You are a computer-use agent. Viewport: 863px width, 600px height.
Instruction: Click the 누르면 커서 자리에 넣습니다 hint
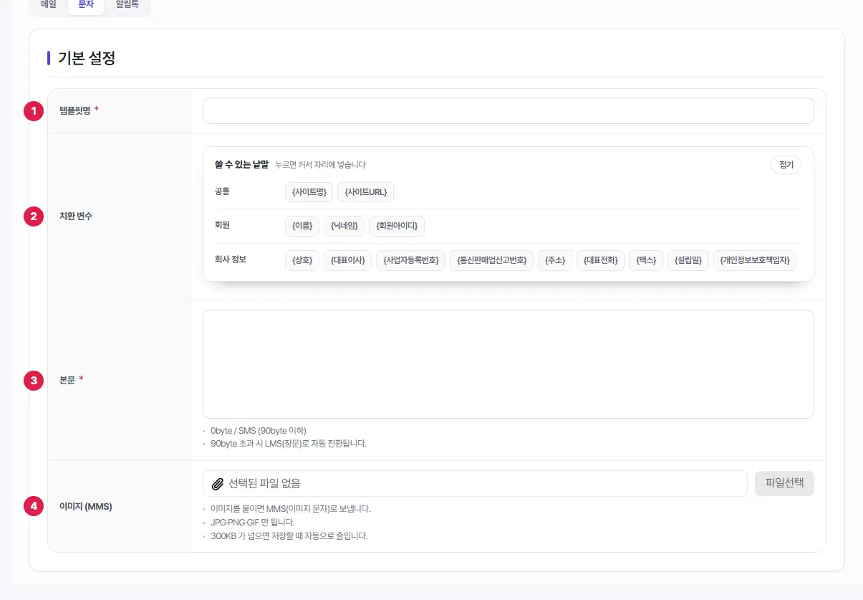320,165
